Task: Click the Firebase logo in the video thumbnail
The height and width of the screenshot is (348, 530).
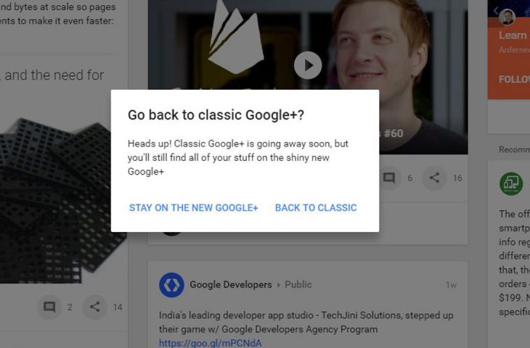Action: (235, 37)
